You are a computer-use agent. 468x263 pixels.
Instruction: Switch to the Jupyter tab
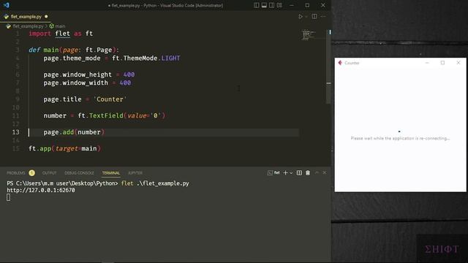pyautogui.click(x=135, y=173)
